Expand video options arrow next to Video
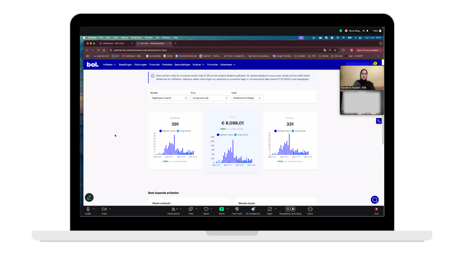Screen dimensions: 464x257 [x=110, y=209]
